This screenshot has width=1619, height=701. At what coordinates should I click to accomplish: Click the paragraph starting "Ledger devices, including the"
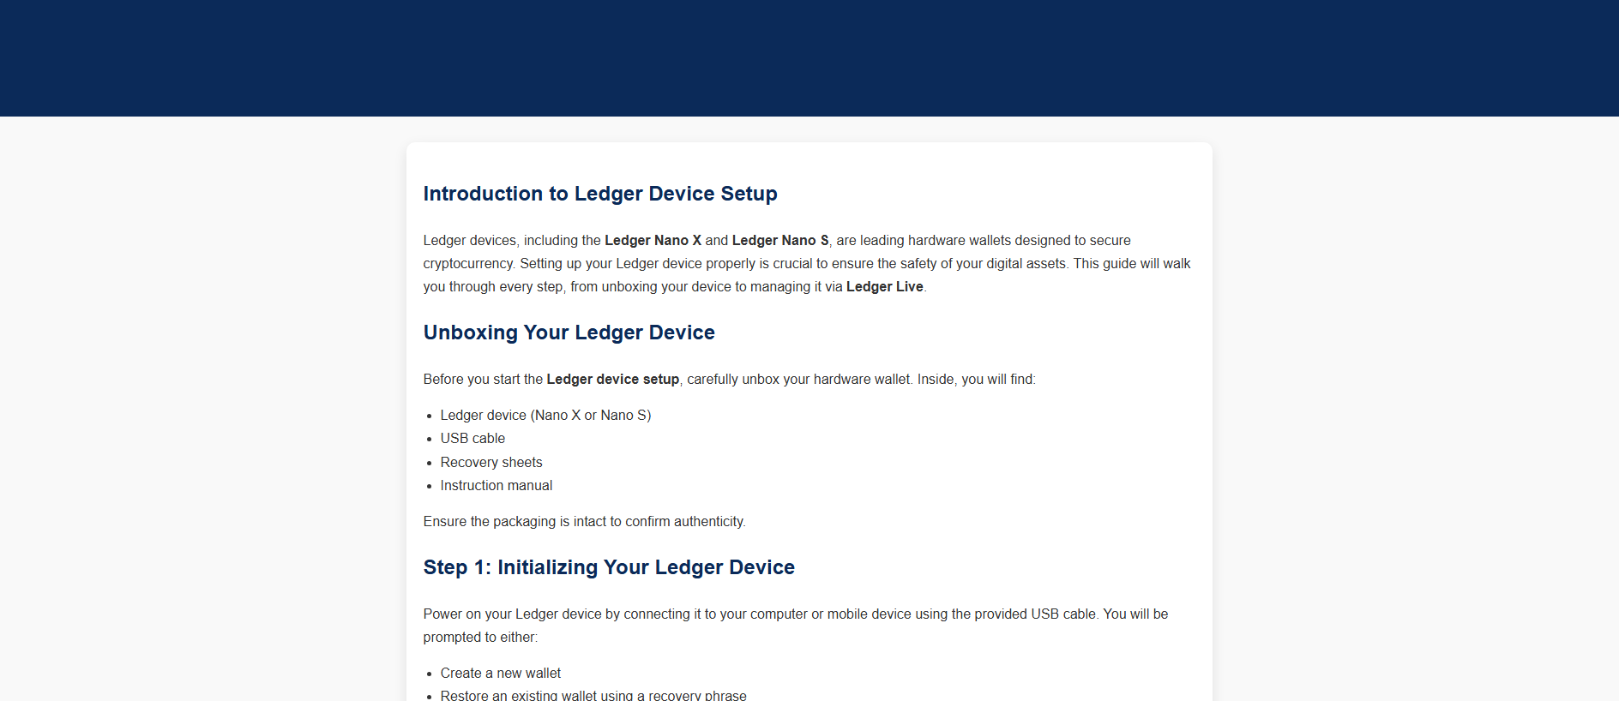pyautogui.click(x=809, y=264)
